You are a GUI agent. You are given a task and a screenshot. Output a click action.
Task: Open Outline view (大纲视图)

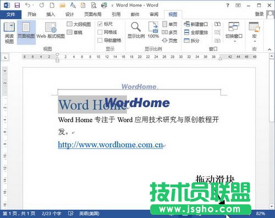79,24
